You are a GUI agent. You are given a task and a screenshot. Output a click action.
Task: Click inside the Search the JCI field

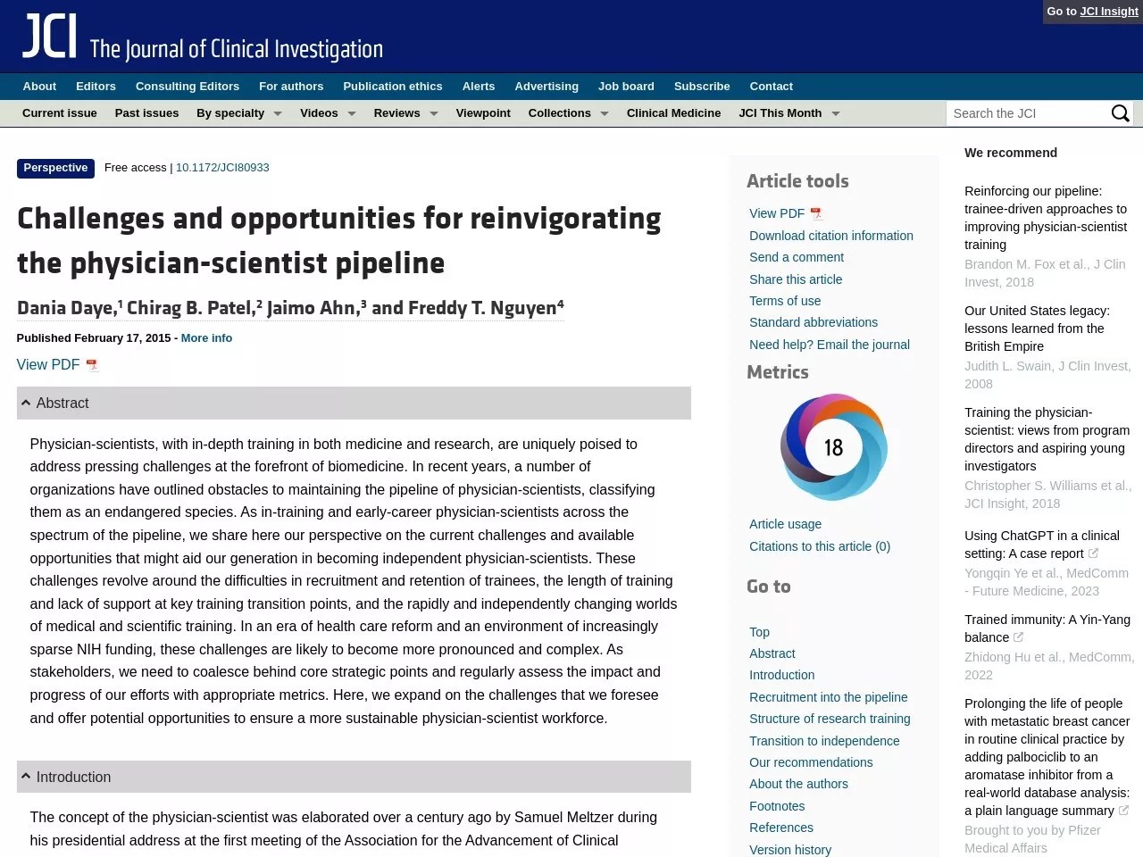click(1027, 113)
